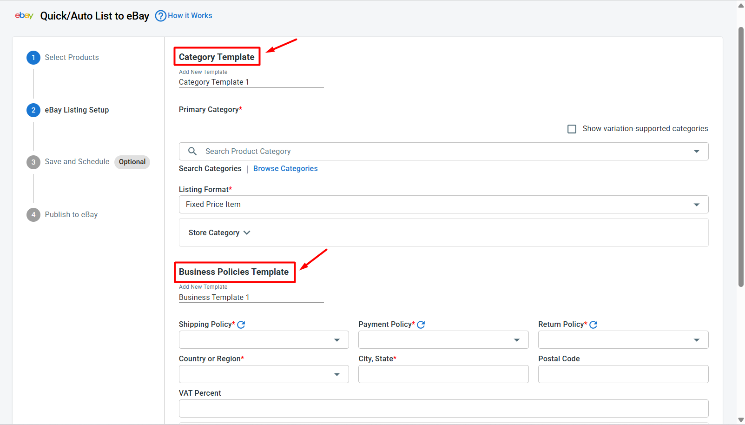Open the Return Policy dropdown

pos(623,340)
